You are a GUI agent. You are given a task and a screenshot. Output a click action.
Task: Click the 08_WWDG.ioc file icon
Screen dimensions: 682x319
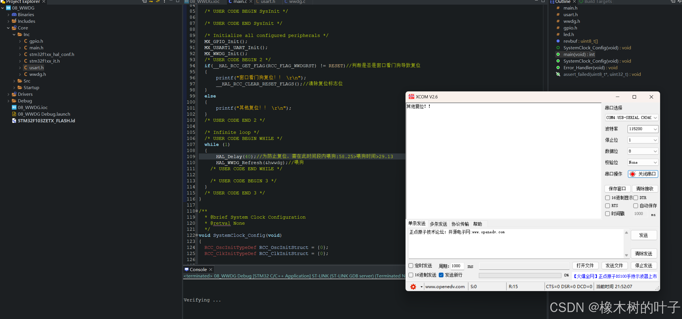[14, 107]
